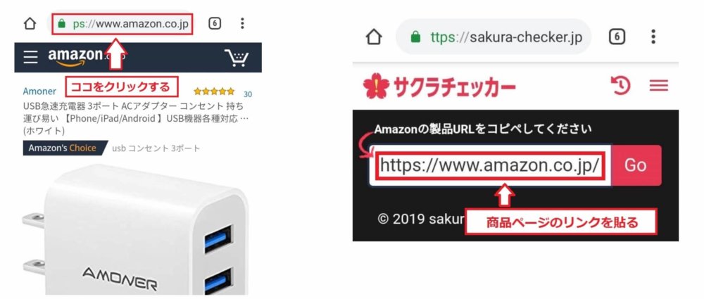Viewport: 704px width, 299px height.
Task: Open the tab switcher in Amazon browser
Action: click(215, 23)
